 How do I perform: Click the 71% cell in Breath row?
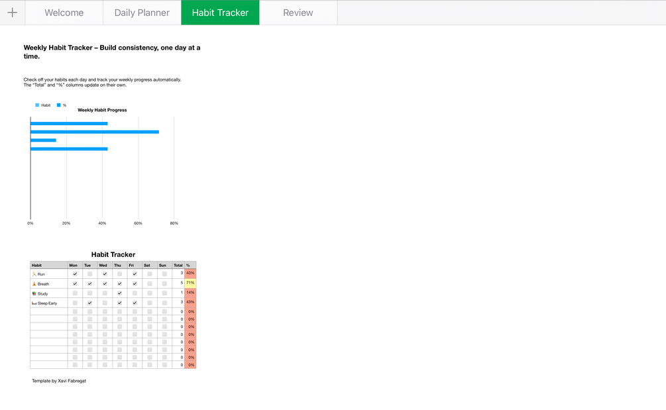(190, 283)
